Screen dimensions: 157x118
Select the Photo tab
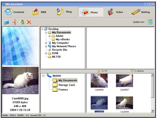pyautogui.click(x=91, y=12)
